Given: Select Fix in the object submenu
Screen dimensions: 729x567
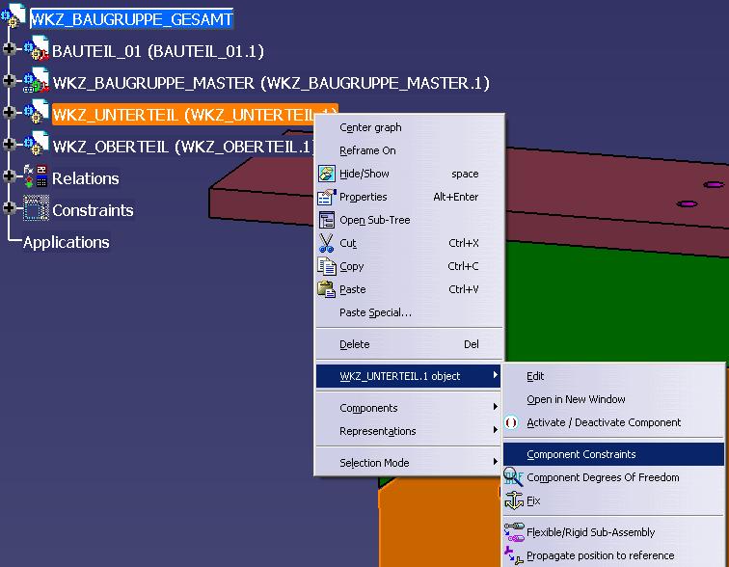Looking at the screenshot, I should click(x=613, y=500).
